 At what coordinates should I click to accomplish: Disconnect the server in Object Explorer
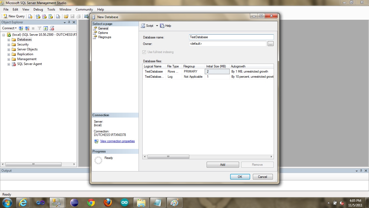tap(27, 28)
